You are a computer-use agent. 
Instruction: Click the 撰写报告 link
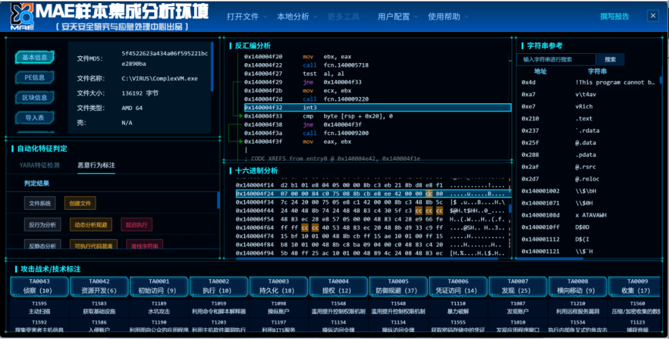[614, 17]
